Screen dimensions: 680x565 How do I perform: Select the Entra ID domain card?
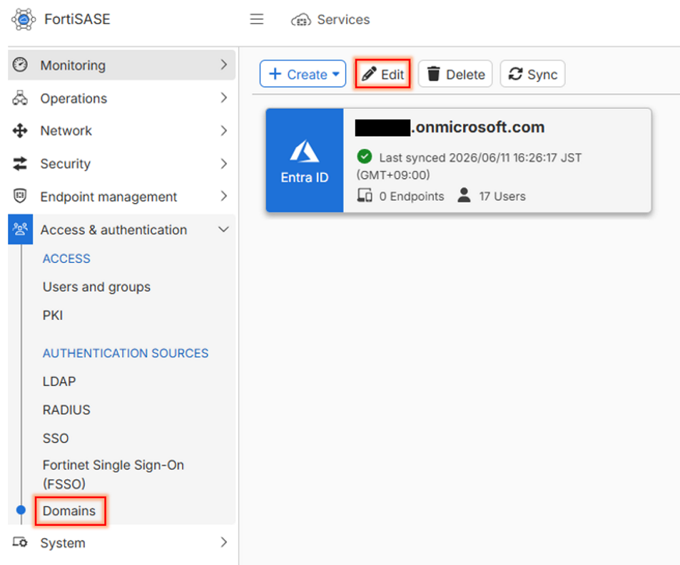point(459,160)
